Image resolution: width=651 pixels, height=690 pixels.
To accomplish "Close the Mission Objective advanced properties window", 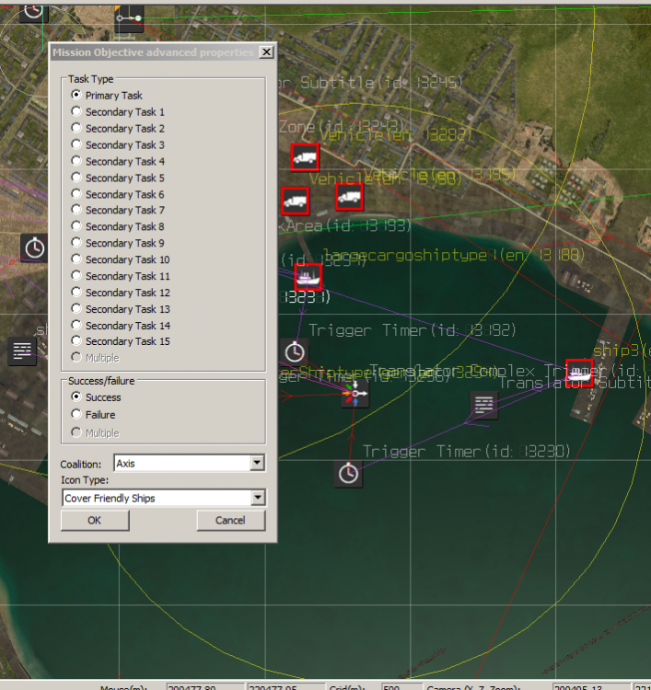I will (x=266, y=52).
